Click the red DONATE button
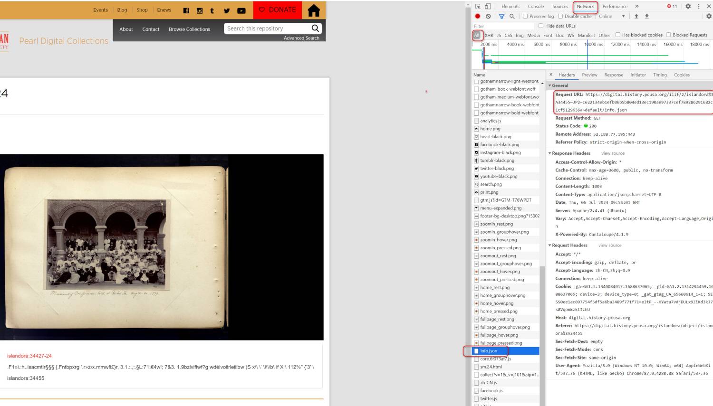 (278, 10)
